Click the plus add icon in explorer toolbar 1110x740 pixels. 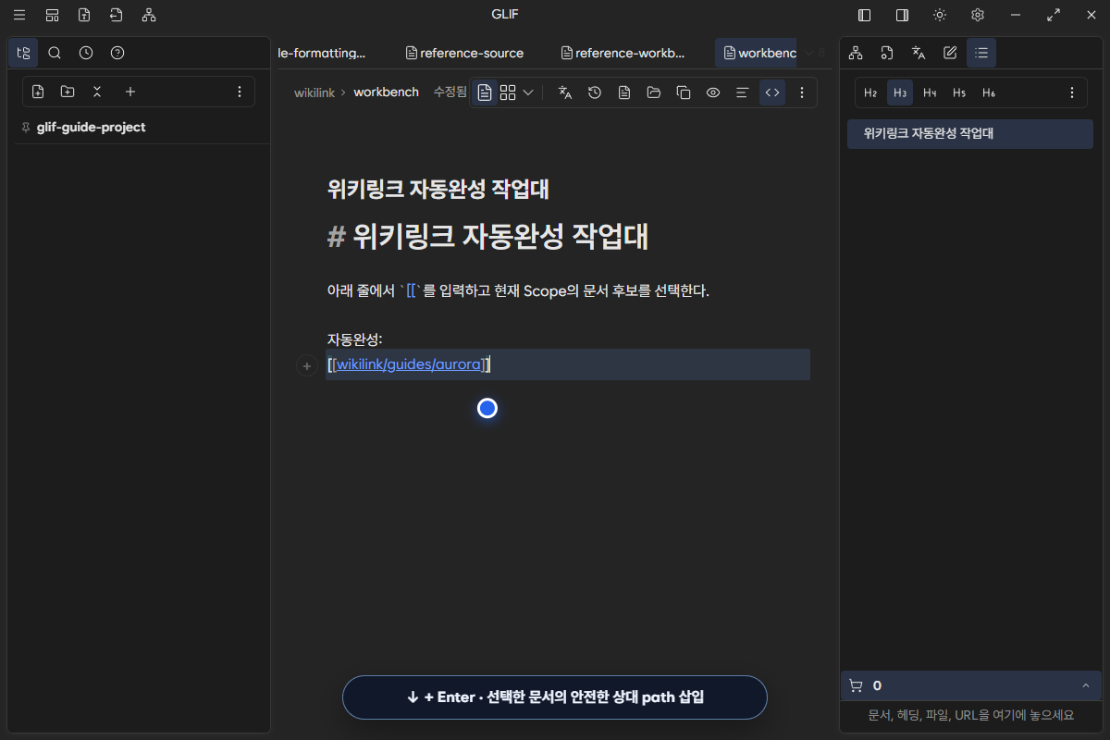click(130, 92)
